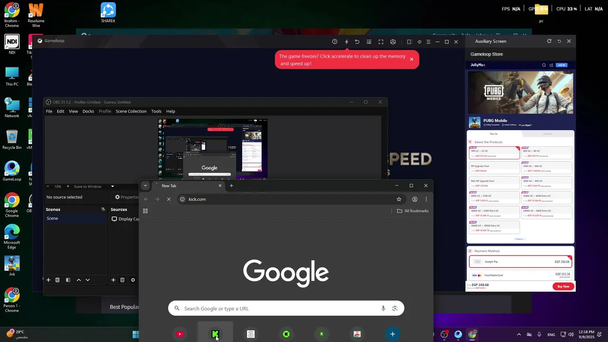The image size is (608, 342).
Task: Choose the 600 UC + 60 UC product
Action: (x=547, y=153)
